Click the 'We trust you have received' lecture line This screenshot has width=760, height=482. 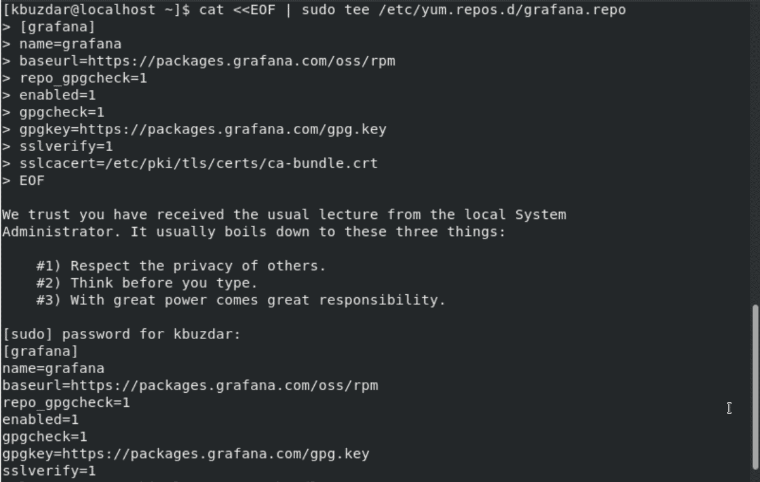(x=284, y=214)
